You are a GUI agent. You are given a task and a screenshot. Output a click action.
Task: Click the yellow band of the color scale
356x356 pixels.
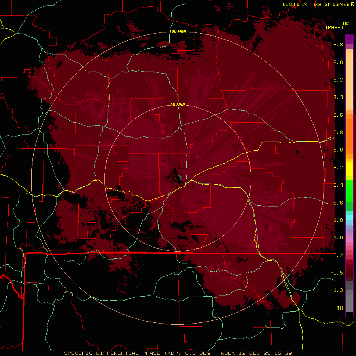(x=349, y=169)
